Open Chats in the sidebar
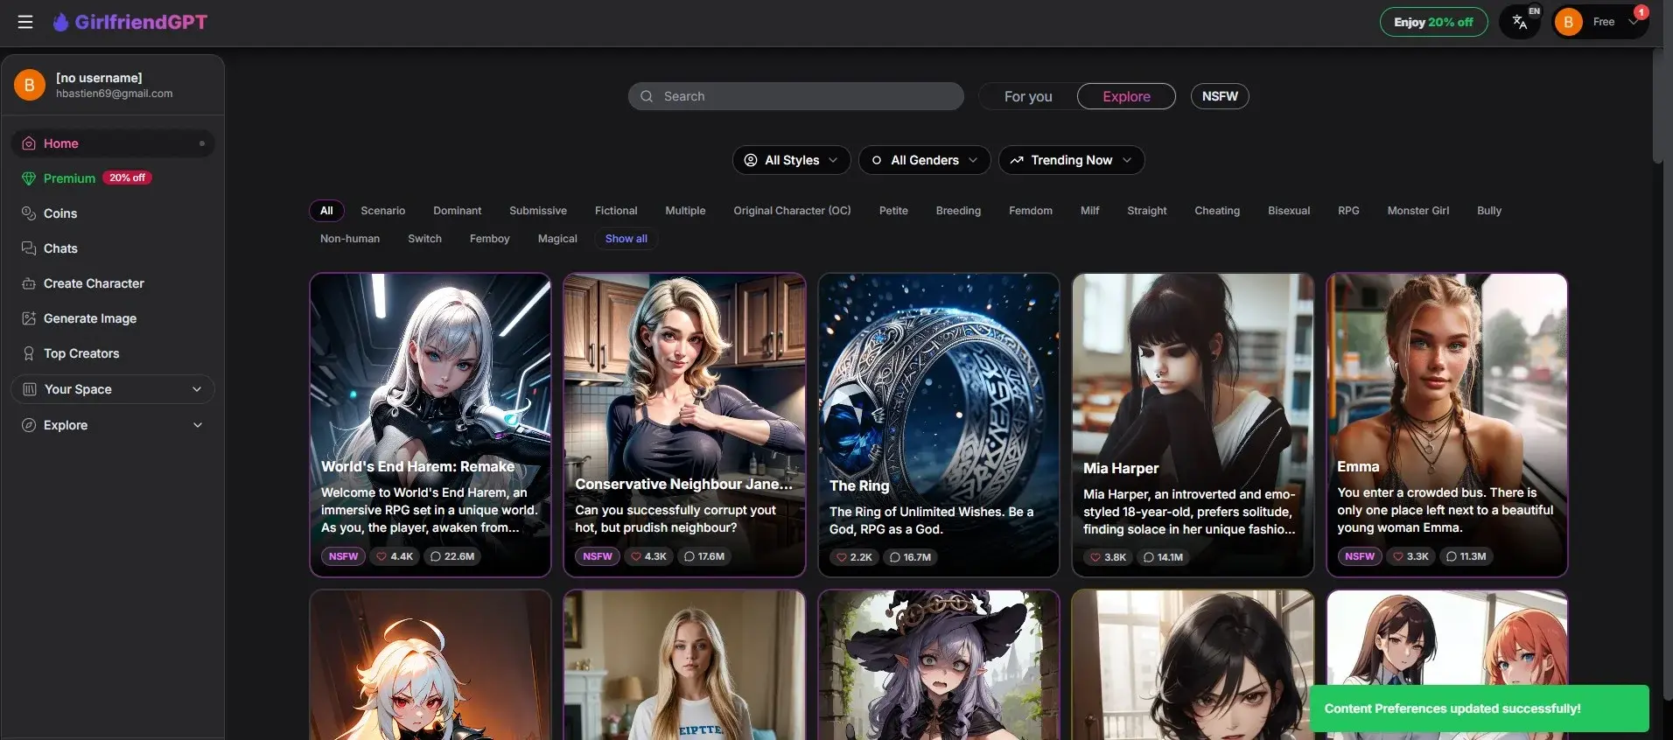1673x740 pixels. [59, 248]
